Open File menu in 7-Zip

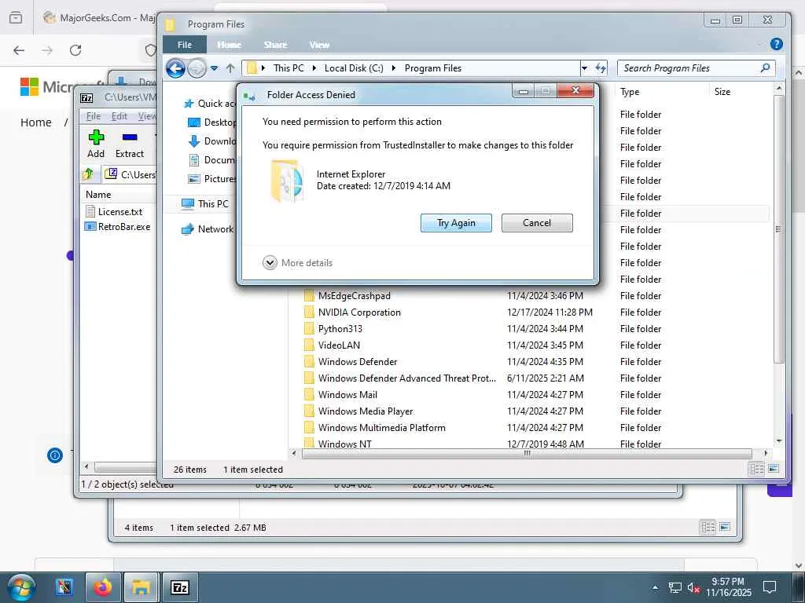pyautogui.click(x=94, y=116)
